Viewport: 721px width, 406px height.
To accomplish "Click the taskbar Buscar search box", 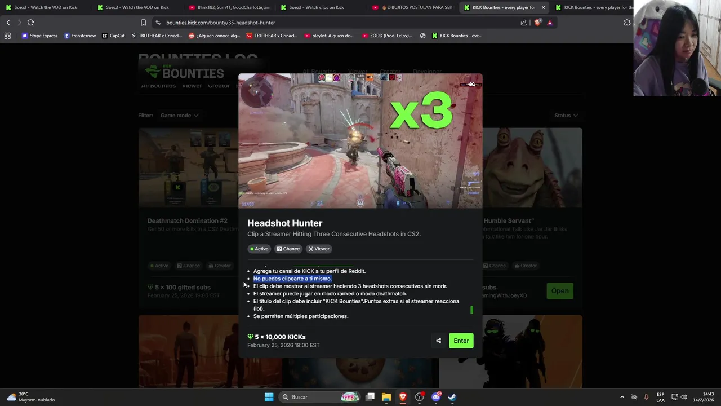I will [320, 397].
